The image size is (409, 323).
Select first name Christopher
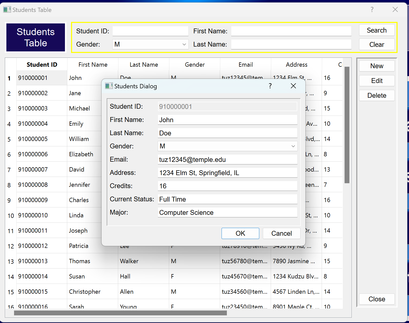coord(93,292)
